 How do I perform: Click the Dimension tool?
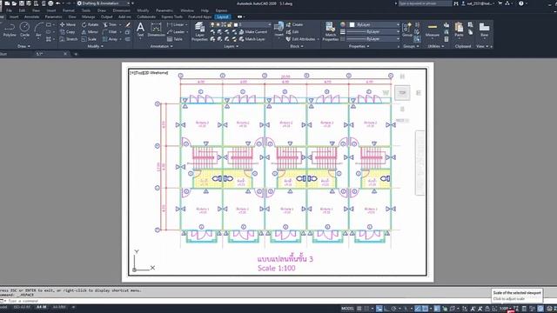156,30
